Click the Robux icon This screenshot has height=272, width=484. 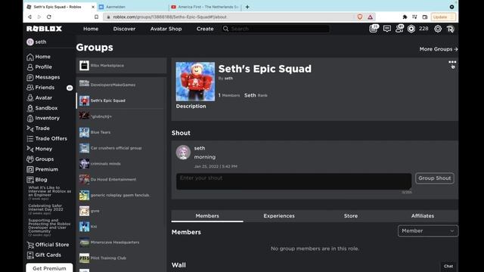coord(411,29)
